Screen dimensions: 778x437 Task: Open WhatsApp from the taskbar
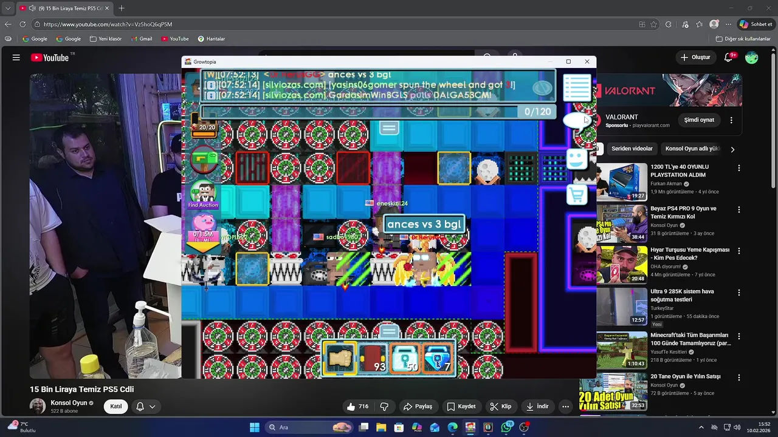tap(506, 427)
